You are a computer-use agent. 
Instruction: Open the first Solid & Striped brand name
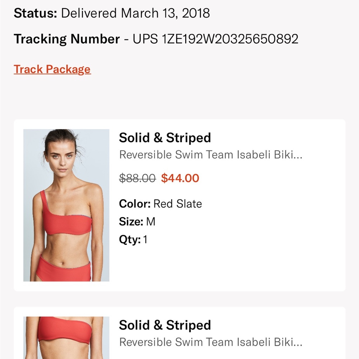pyautogui.click(x=165, y=137)
